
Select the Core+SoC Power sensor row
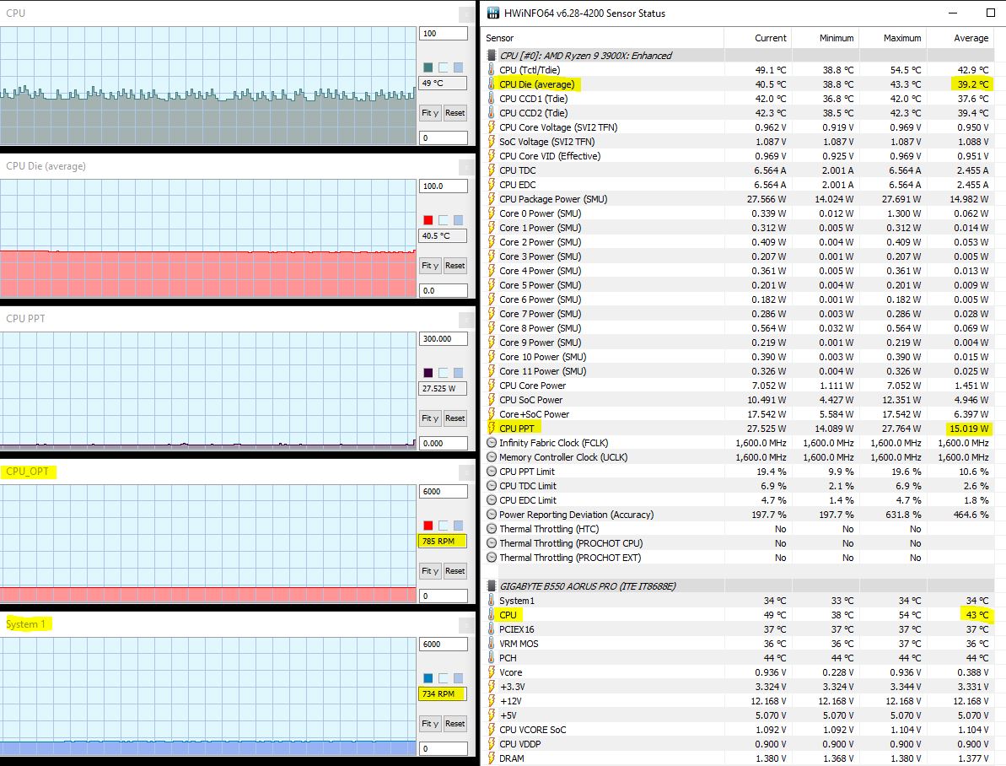pos(739,414)
